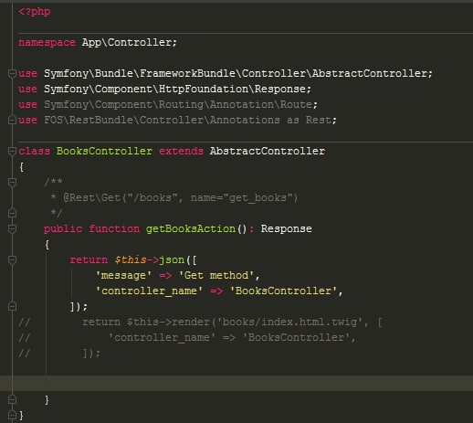Viewport: 473px width, 423px height.
Task: Click the commented-out ]); closing line
Action: pos(91,354)
